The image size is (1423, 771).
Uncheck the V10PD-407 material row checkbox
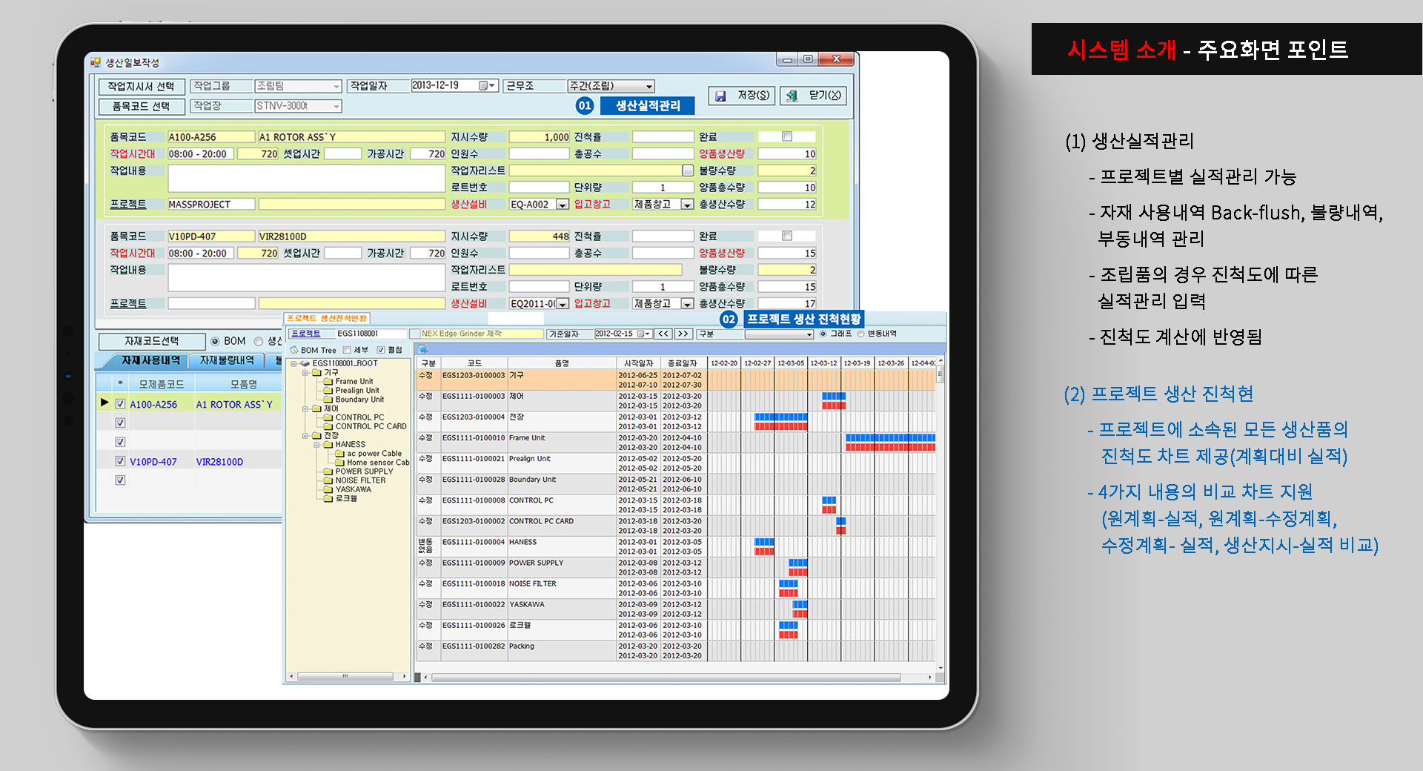(x=120, y=461)
